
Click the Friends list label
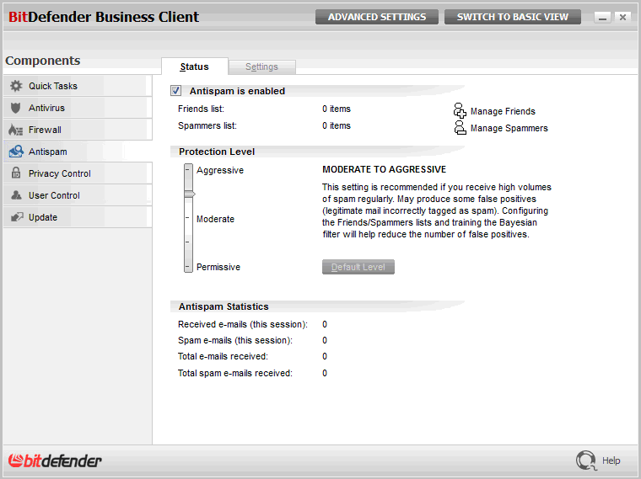[201, 109]
